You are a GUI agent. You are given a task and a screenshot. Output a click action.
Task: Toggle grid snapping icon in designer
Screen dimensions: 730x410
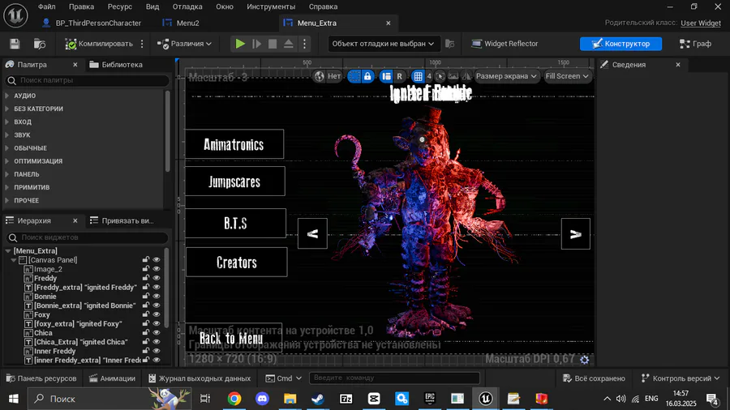tap(418, 76)
